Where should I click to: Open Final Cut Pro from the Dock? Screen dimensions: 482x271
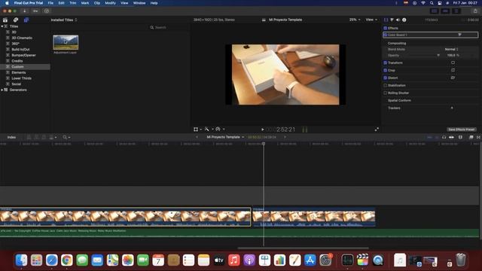point(362,260)
